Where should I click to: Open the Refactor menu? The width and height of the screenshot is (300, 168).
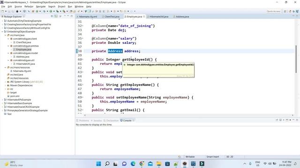[x=29, y=7]
